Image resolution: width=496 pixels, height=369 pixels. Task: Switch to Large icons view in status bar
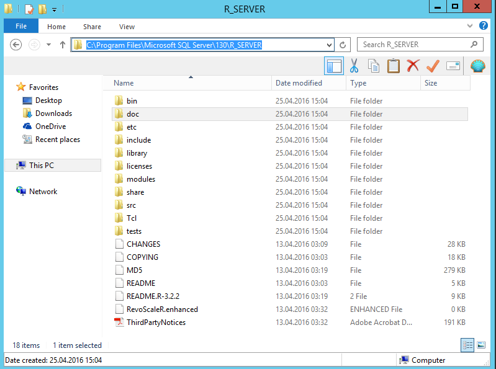coord(481,345)
